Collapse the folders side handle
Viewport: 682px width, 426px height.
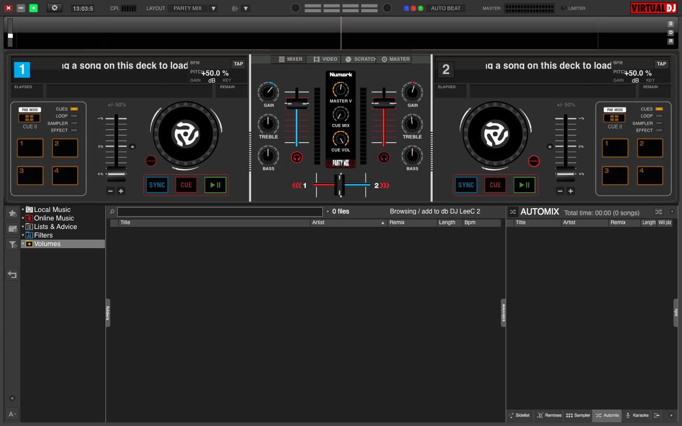pyautogui.click(x=108, y=313)
